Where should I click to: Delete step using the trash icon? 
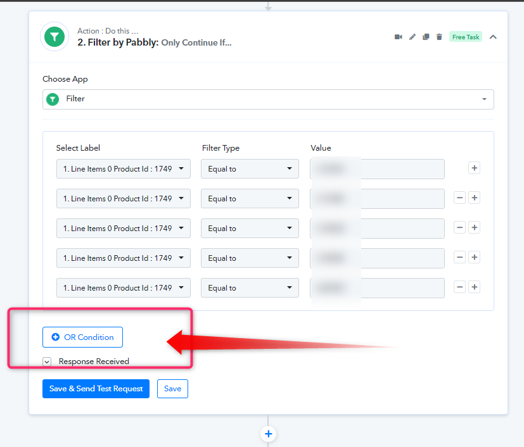point(439,37)
